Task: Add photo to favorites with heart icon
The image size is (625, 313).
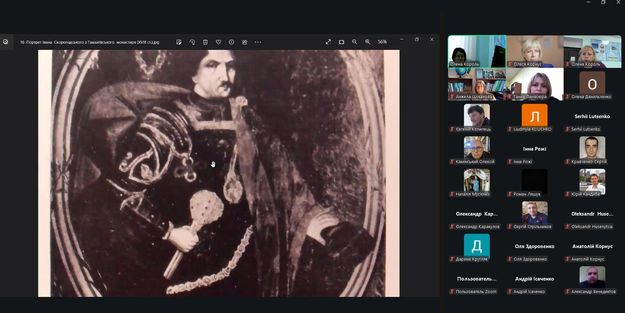Action: coord(219,42)
